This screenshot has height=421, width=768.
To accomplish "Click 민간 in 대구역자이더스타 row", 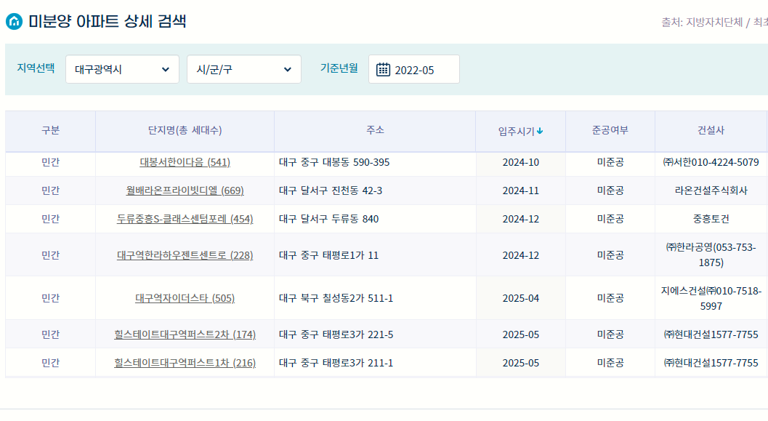I will (x=50, y=298).
